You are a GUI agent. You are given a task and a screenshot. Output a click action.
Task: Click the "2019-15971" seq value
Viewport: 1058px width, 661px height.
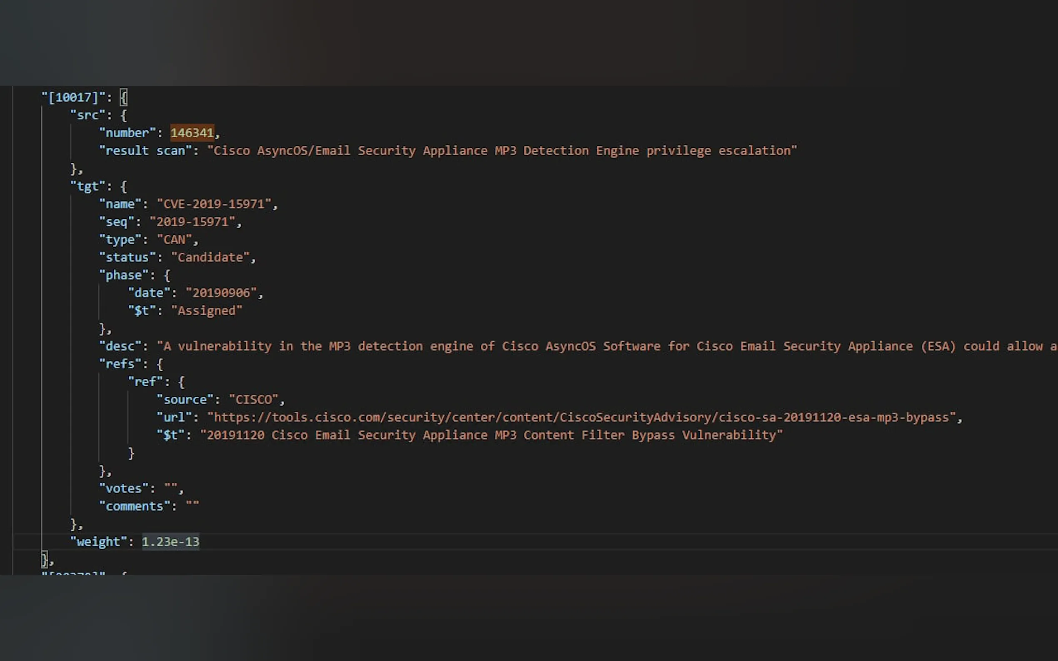pos(192,221)
